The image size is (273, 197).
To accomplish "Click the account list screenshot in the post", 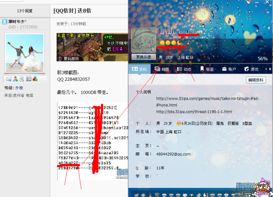I will [x=93, y=141].
